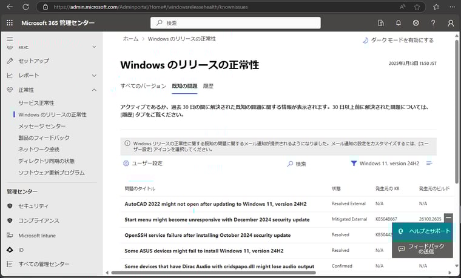Open browser settings and more menu

452,7
